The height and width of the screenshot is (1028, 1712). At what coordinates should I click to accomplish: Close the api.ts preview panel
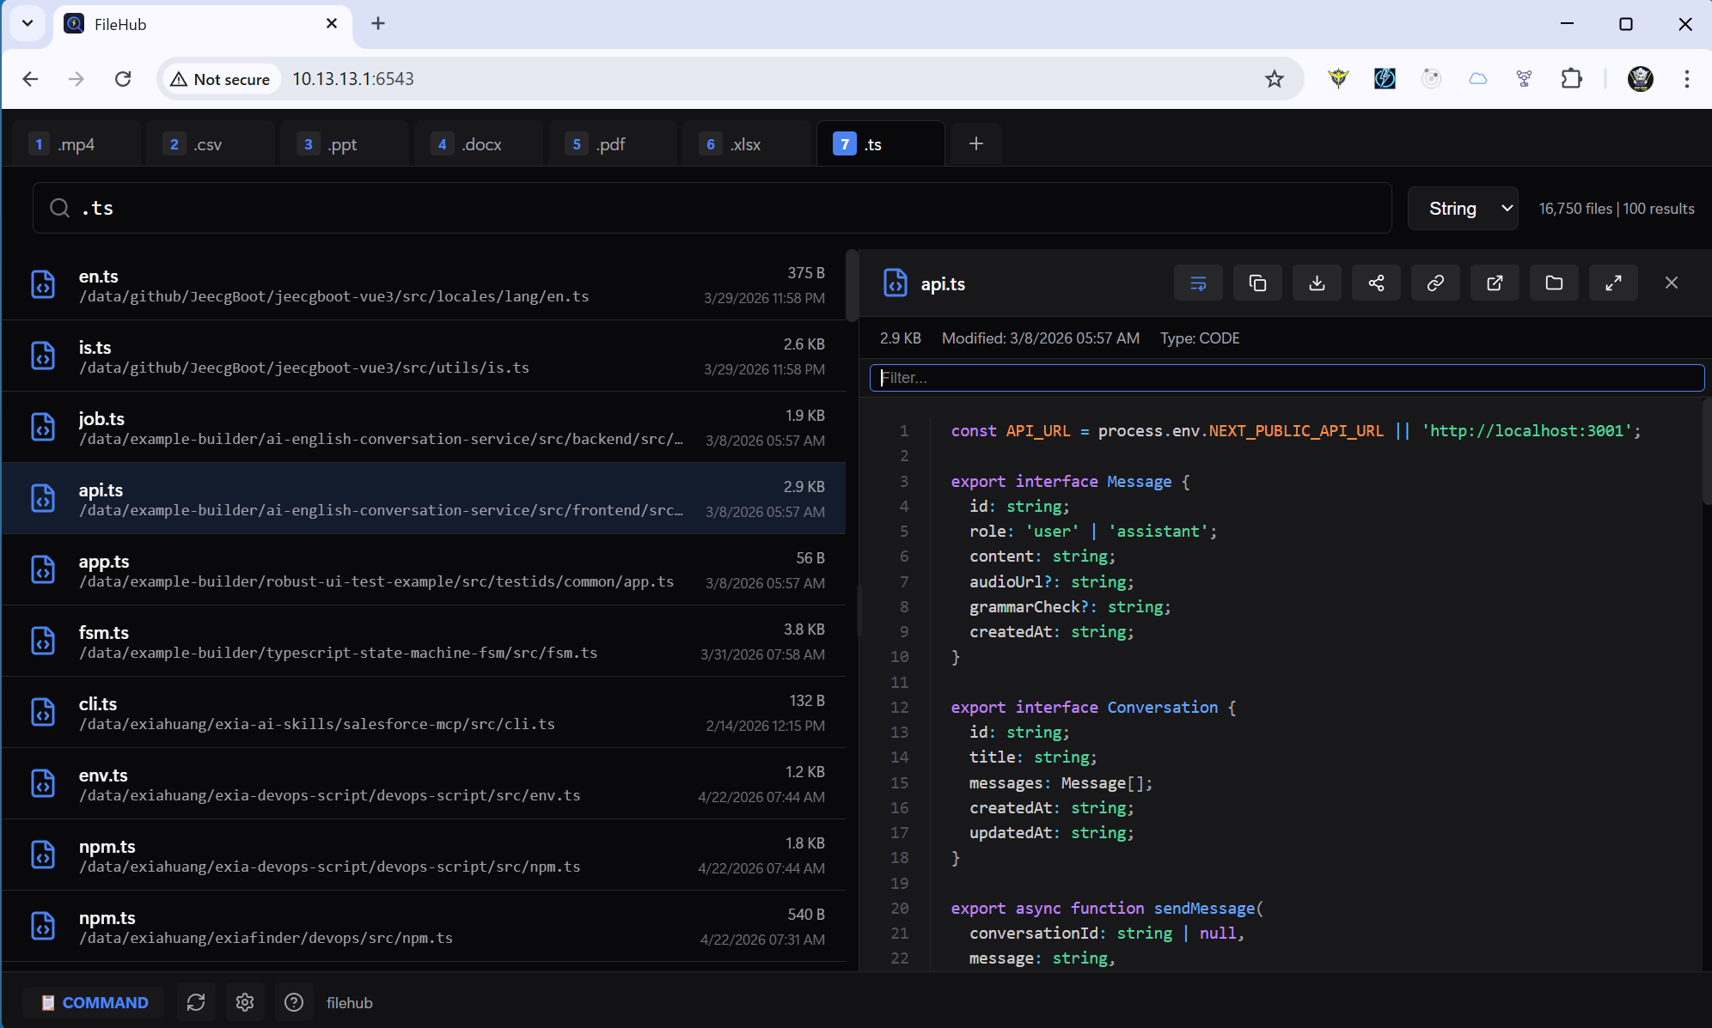pos(1671,283)
